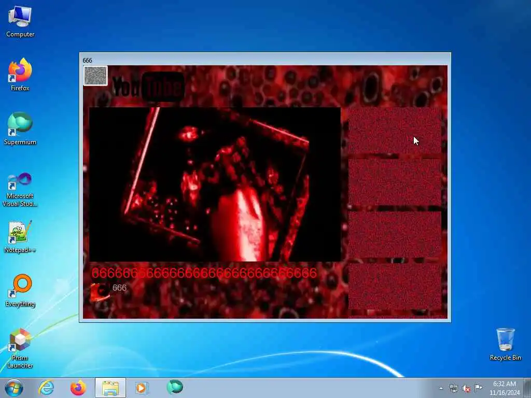Open the Prism Launcher desktop shortcut
531x398 pixels.
20,348
